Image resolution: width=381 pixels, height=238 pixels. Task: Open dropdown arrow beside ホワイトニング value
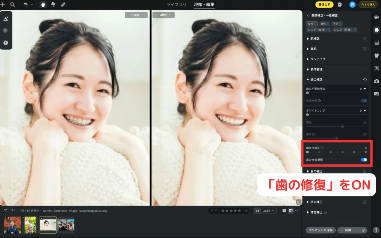coord(365,111)
